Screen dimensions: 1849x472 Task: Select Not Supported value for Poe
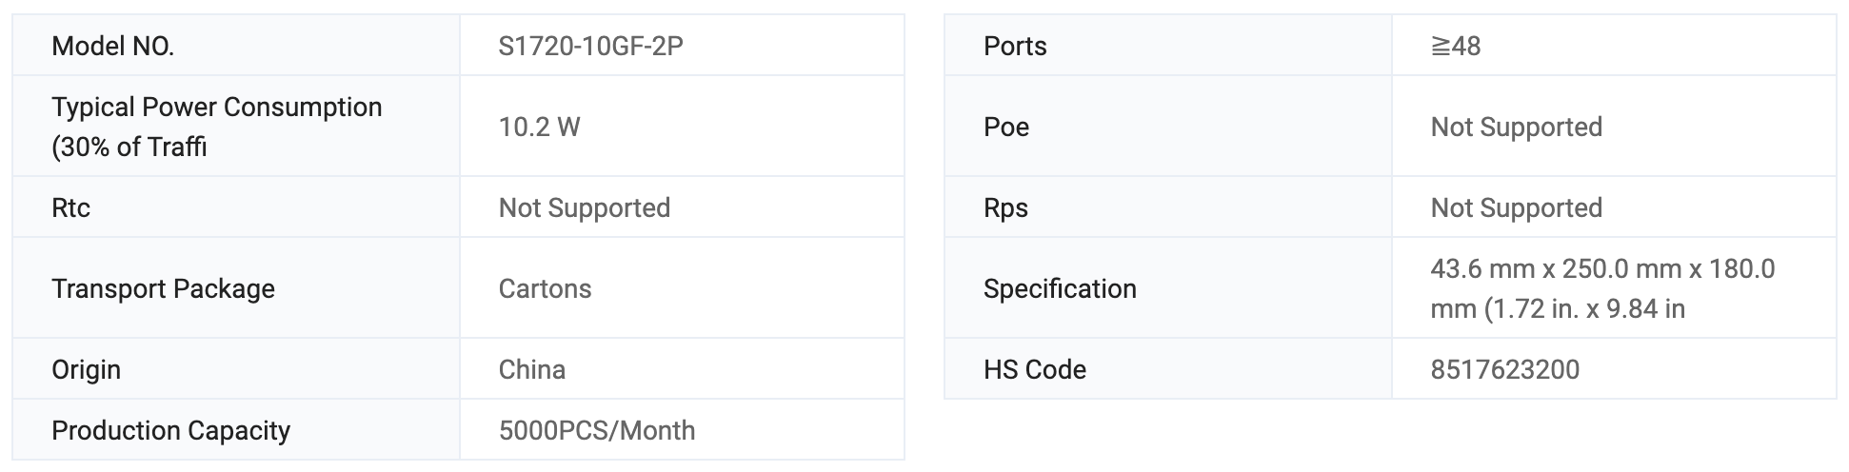pos(1517,127)
